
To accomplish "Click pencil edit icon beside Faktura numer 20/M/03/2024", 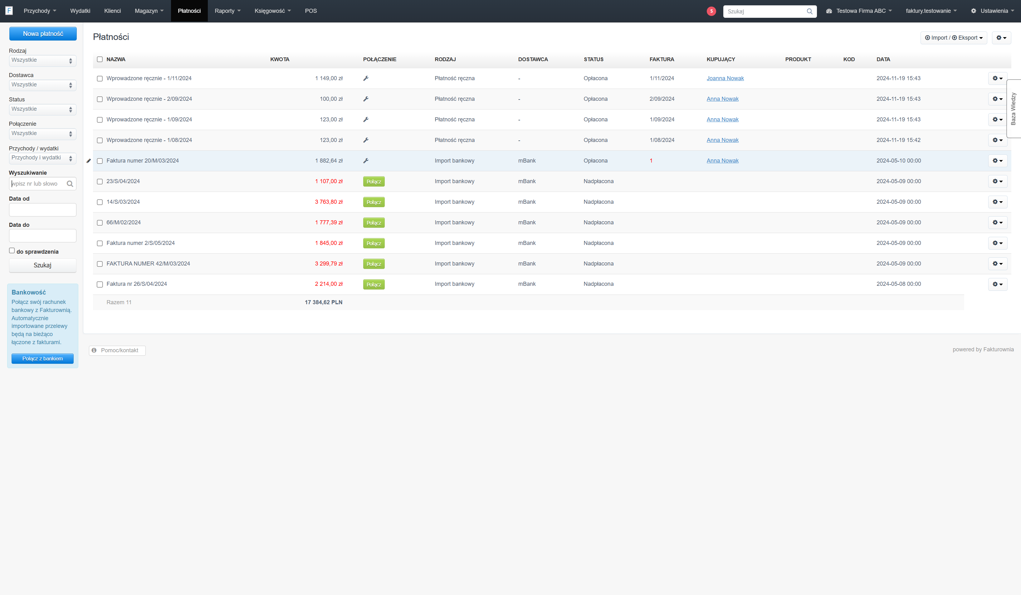I will point(89,161).
